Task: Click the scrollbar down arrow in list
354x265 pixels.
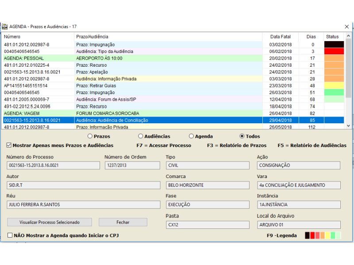Action: [x=348, y=126]
